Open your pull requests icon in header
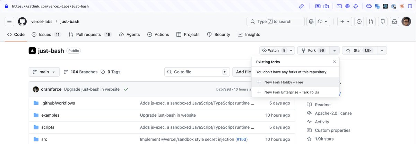Image resolution: width=416 pixels, height=144 pixels. click(x=371, y=21)
